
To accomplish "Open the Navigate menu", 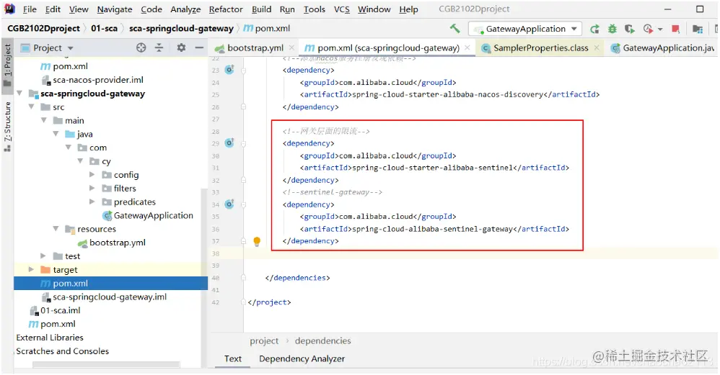I will click(x=115, y=9).
